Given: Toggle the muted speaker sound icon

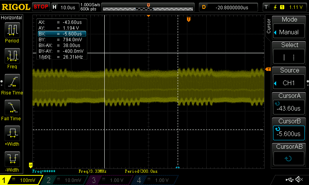Looking at the screenshot, I should coord(299,179).
